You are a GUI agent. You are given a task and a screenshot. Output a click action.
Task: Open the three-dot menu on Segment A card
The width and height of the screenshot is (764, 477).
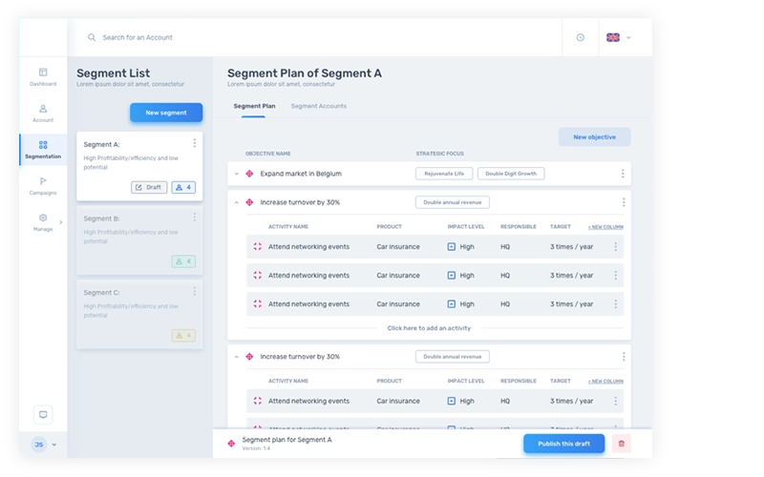pyautogui.click(x=195, y=144)
